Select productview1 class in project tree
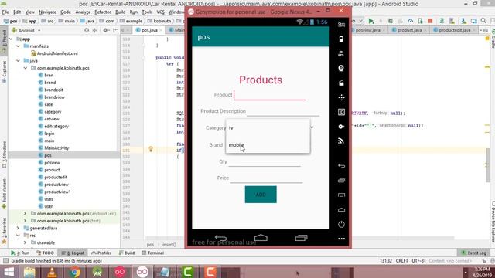The image size is (495, 278). (x=57, y=192)
